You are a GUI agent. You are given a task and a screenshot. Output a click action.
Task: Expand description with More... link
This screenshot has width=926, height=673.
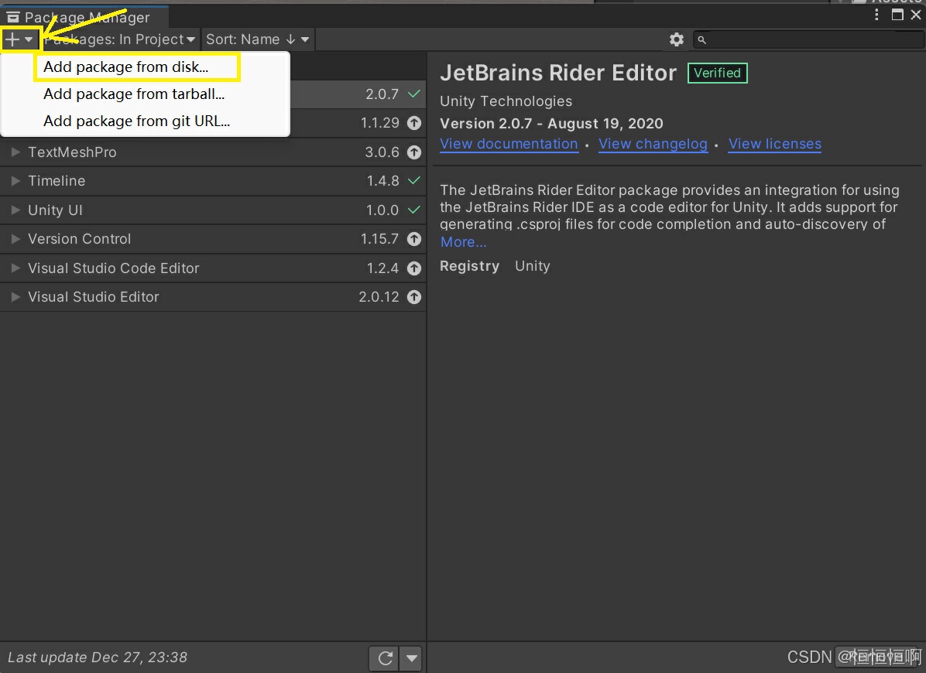click(464, 242)
